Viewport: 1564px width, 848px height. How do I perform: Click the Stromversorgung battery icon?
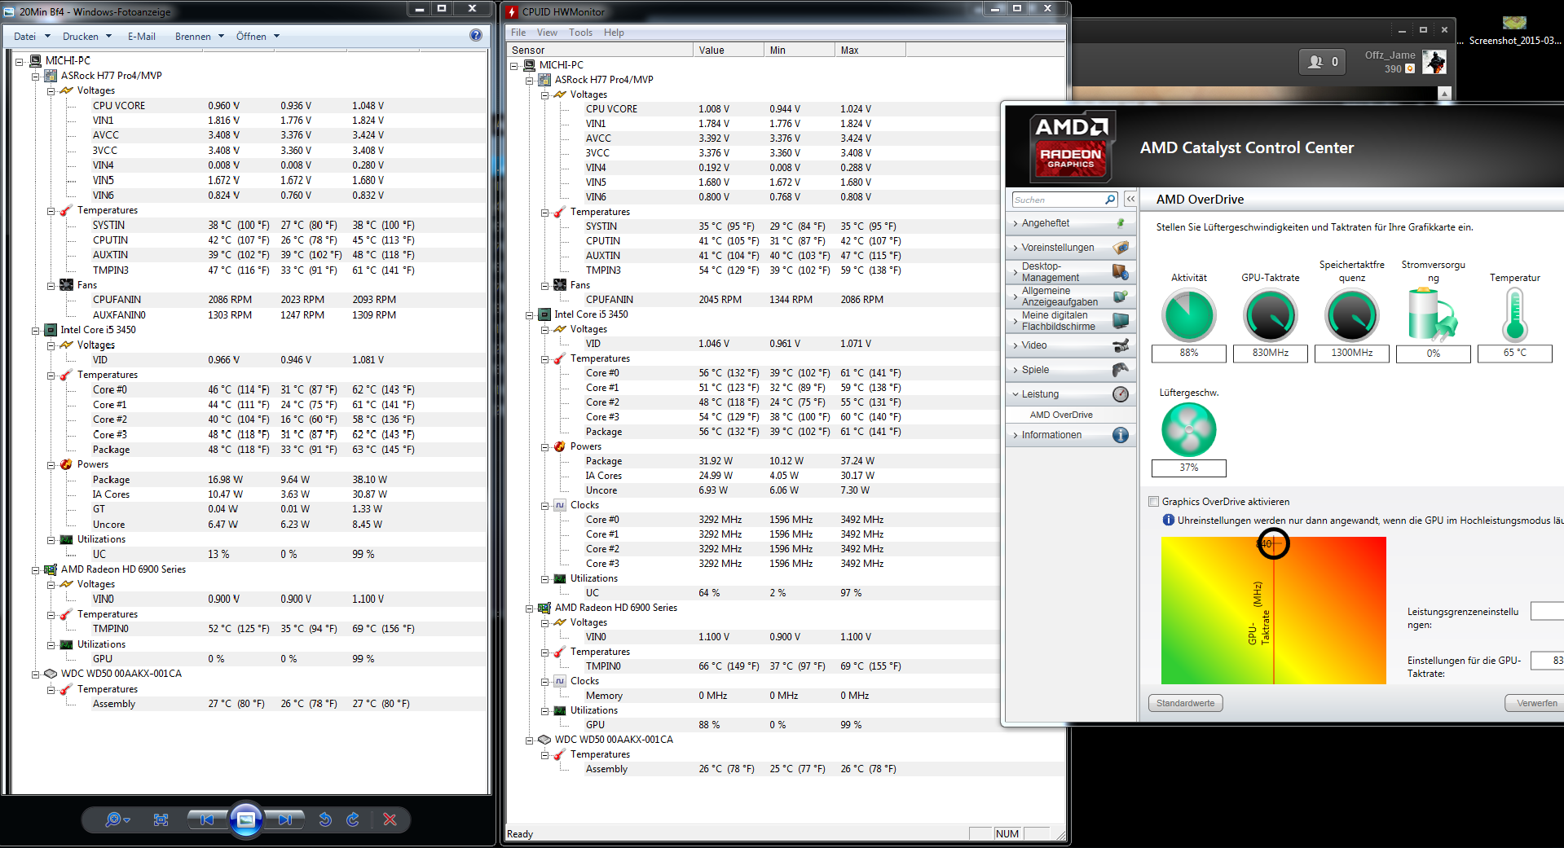tap(1433, 314)
